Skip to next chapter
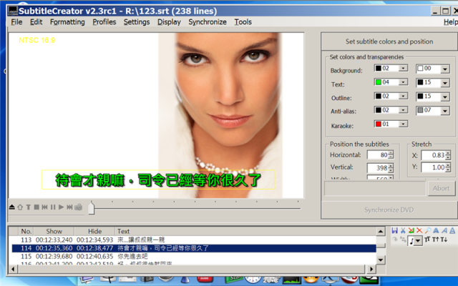 pos(69,207)
